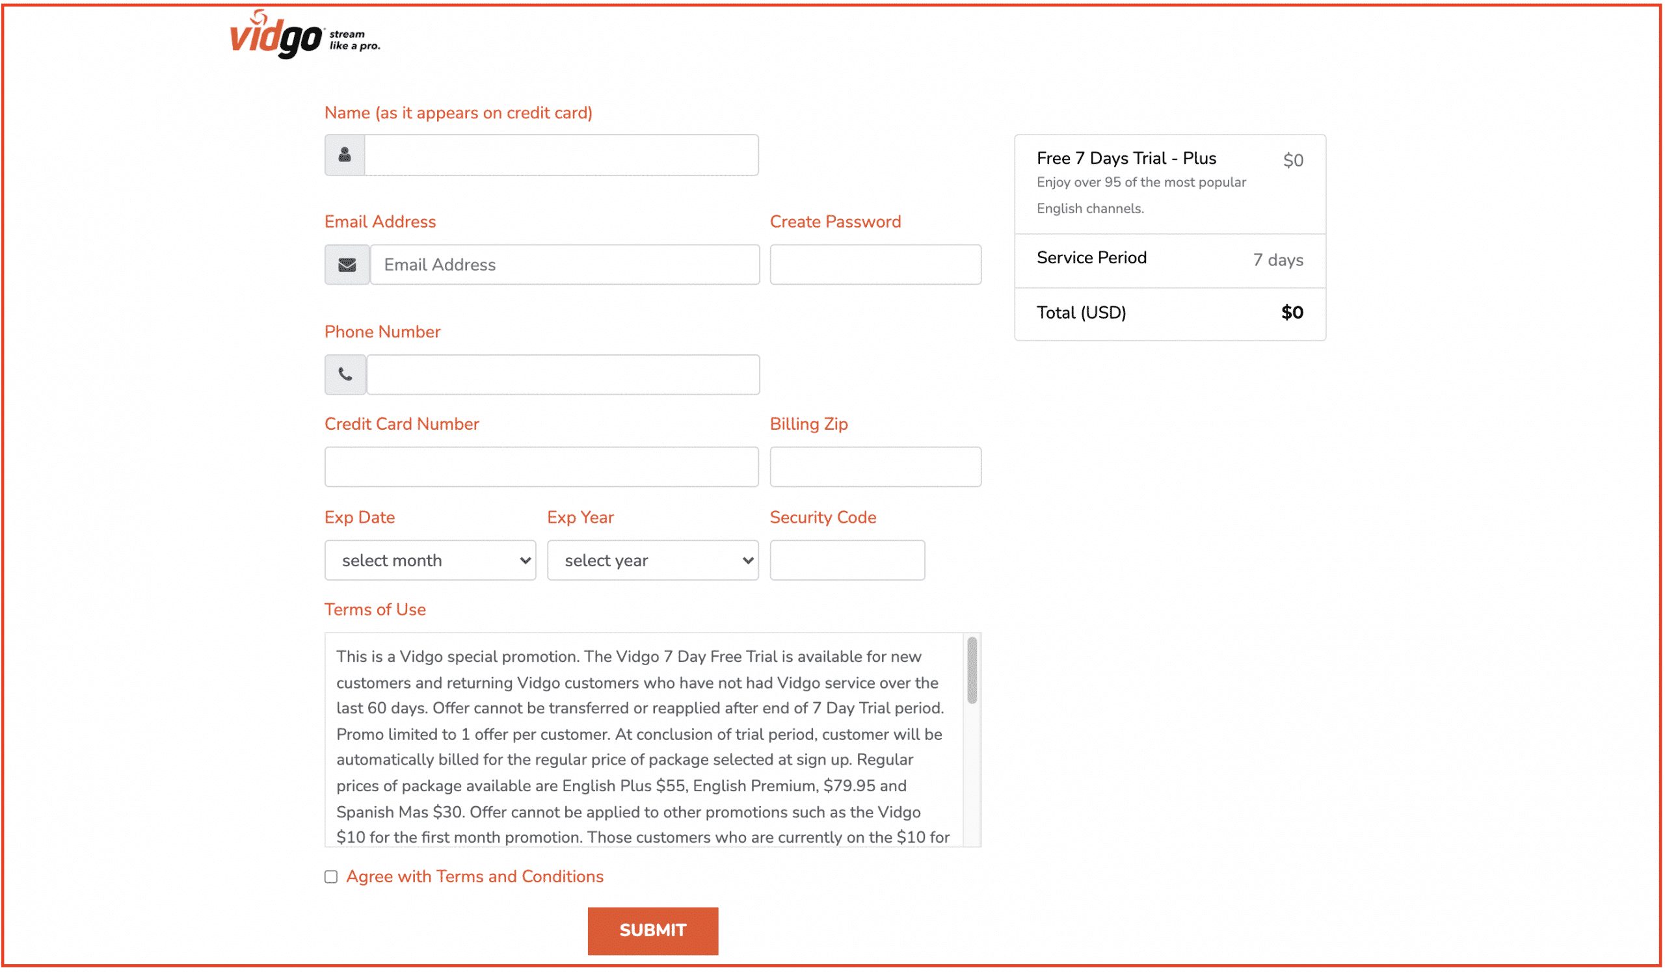Click the Terms of Use scrollbar thumb
The height and width of the screenshot is (972, 1665).
(x=972, y=670)
